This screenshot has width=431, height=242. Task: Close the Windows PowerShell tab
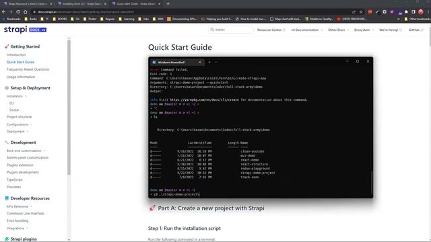[200, 63]
